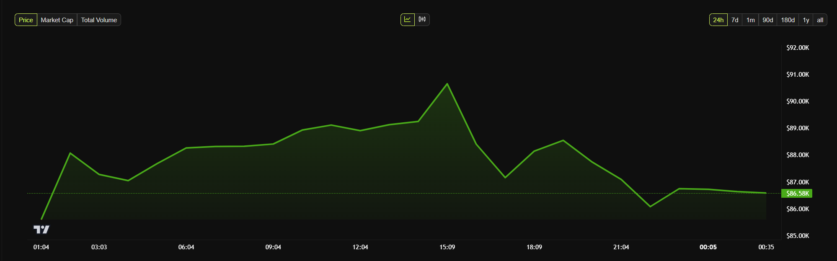Click the current price label $86.58K

(x=797, y=193)
